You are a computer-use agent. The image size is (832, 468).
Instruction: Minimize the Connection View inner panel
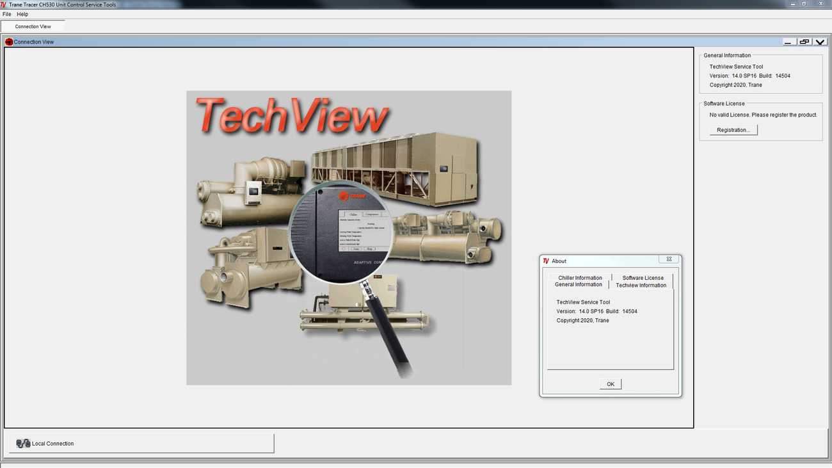coord(789,42)
